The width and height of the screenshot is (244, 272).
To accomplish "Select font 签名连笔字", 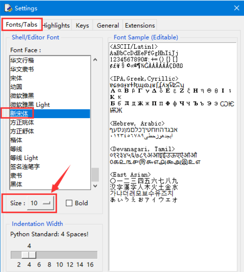I will click(x=50, y=167).
